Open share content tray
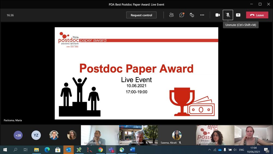Screen dimensions: 273x154 (x=238, y=15)
